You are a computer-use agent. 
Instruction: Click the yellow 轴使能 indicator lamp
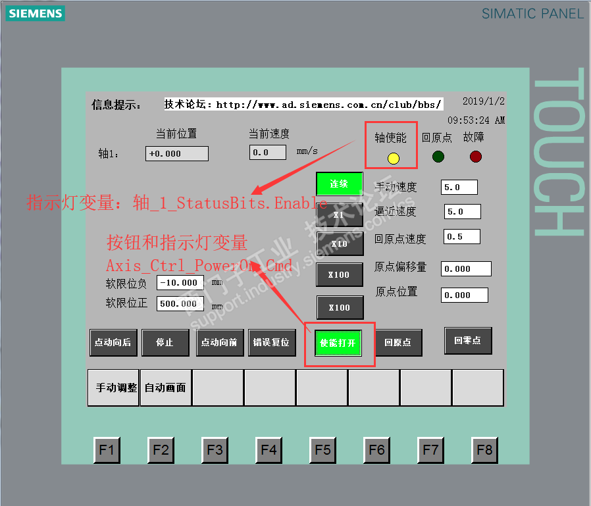pos(393,158)
